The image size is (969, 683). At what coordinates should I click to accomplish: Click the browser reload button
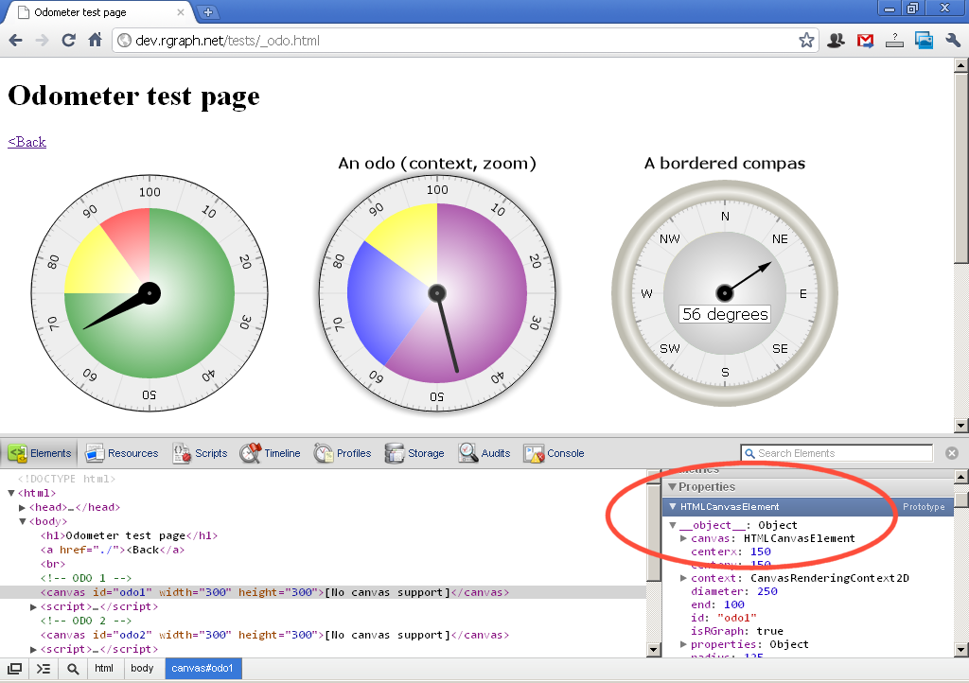[x=68, y=40]
